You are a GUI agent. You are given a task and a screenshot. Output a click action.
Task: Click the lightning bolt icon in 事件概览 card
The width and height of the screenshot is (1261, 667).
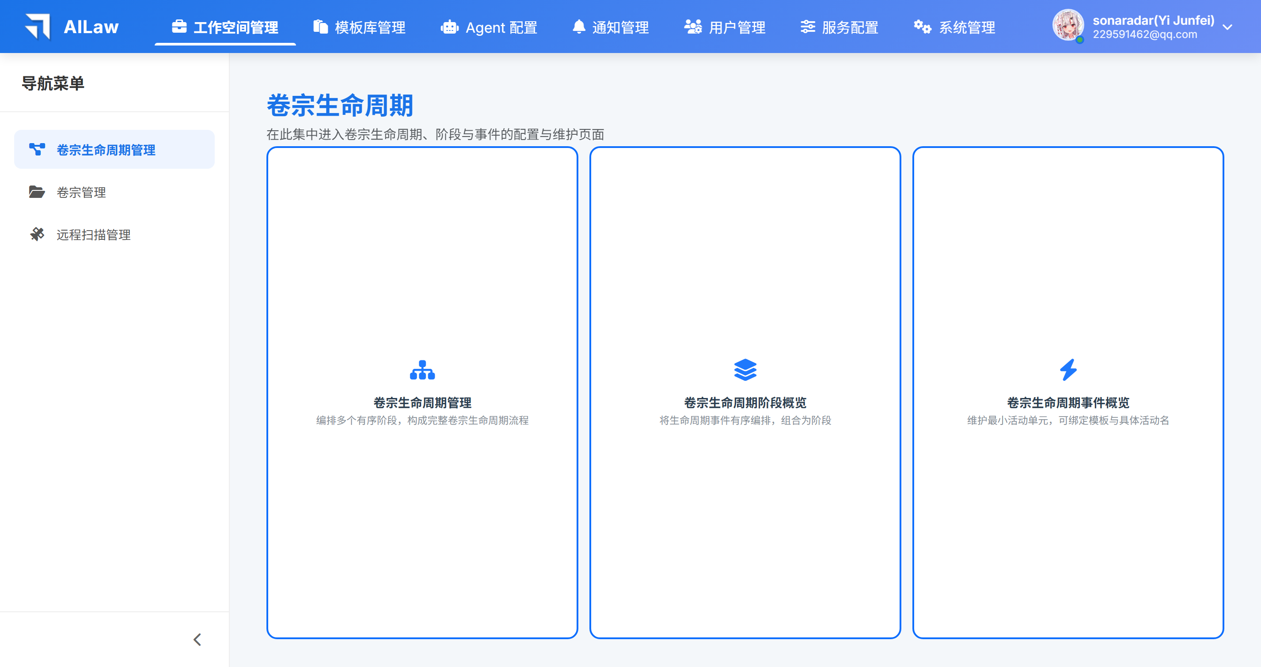pyautogui.click(x=1068, y=370)
